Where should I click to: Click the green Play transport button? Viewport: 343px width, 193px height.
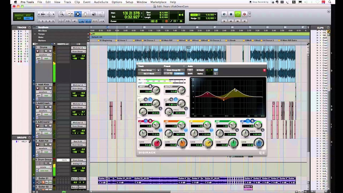[238, 14]
